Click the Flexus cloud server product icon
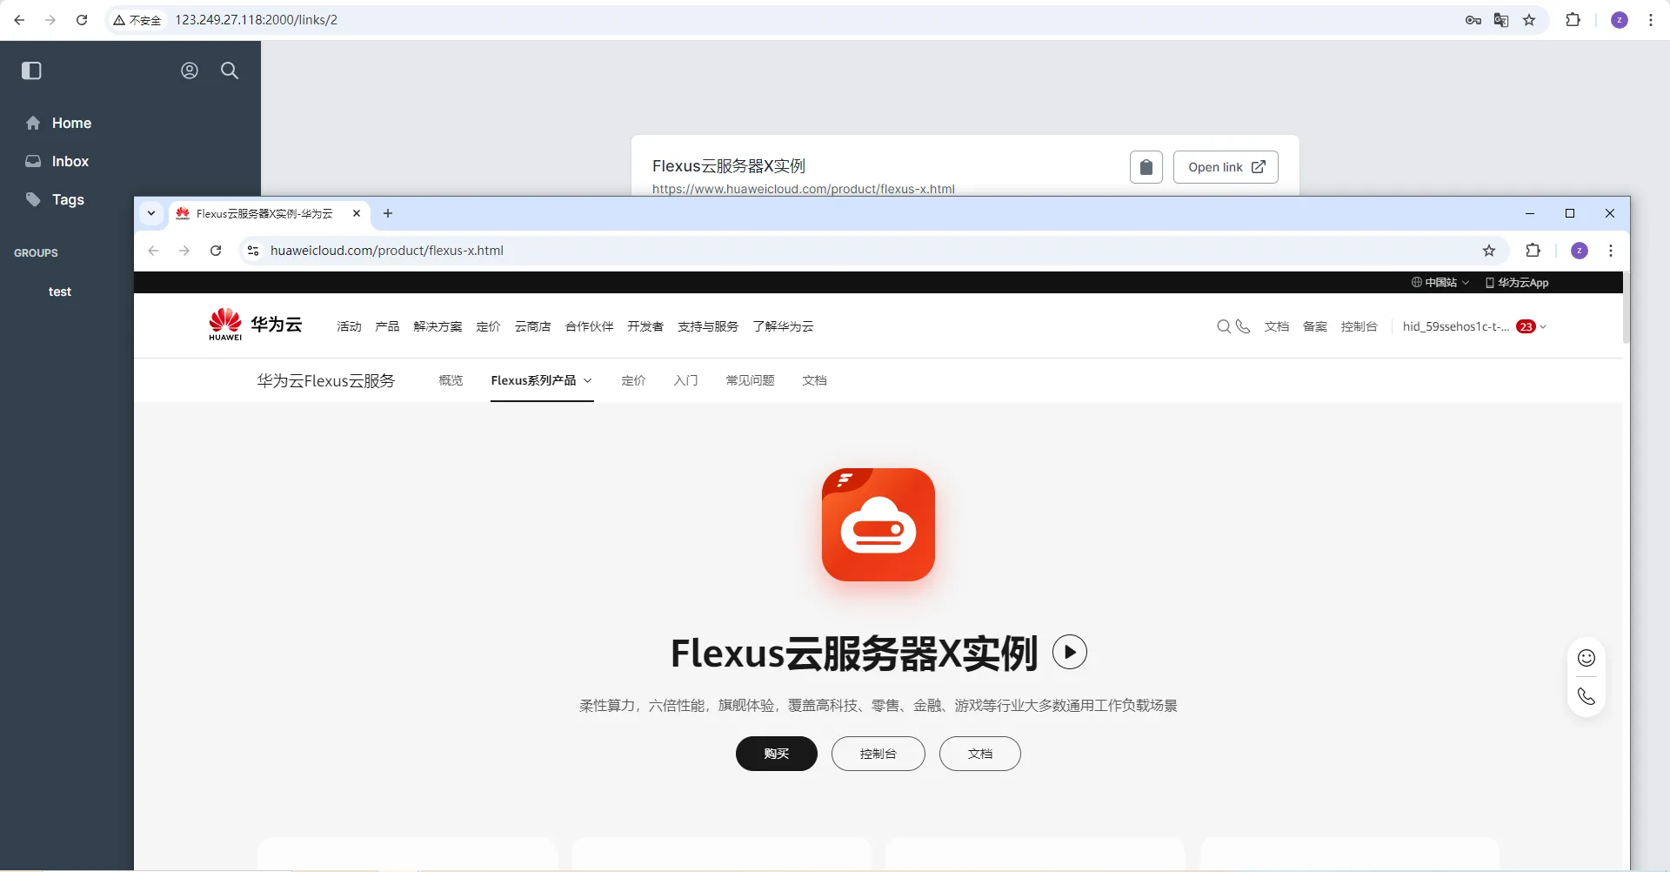The width and height of the screenshot is (1670, 872). coord(878,525)
